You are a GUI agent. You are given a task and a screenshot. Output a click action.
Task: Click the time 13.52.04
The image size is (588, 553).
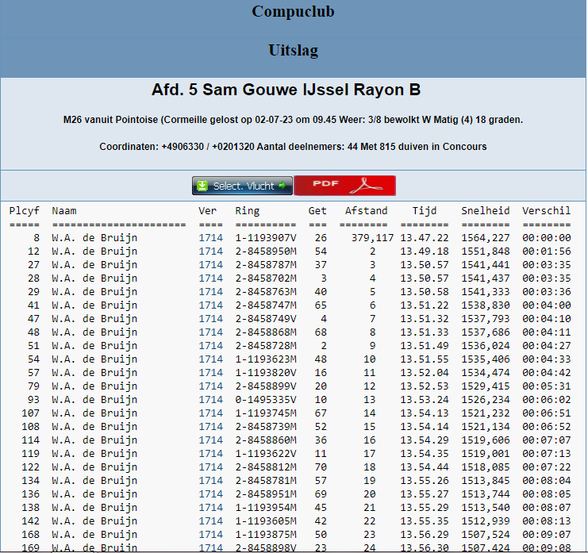424,373
